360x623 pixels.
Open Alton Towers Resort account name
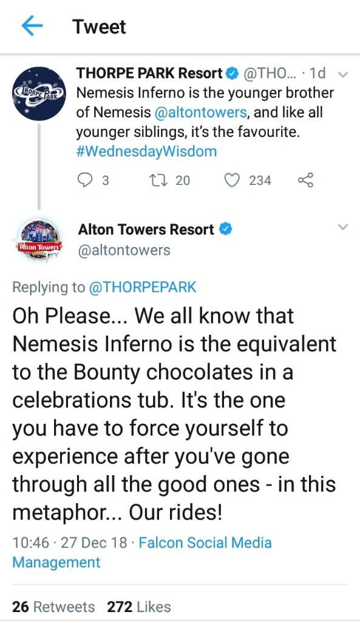(x=146, y=229)
